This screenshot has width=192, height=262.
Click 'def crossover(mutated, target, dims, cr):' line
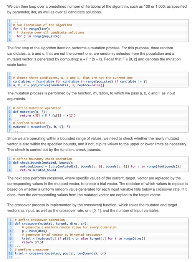click(x=51, y=223)
